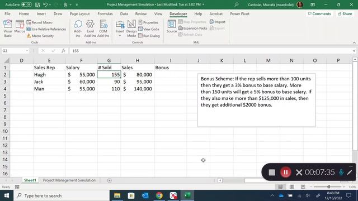Click the macro recording status icon
This screenshot has height=201, width=358.
[x=17, y=187]
